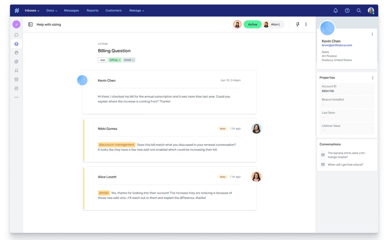Image resolution: width=388 pixels, height=240 pixels.
Task: Toggle the left sidebar panel icon
Action: pyautogui.click(x=31, y=25)
